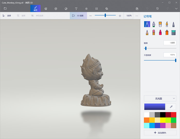The width and height of the screenshot is (180, 139).
Task: Pick the pink color swatch
Action: click(168, 125)
